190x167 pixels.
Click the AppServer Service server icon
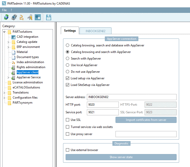13,78
